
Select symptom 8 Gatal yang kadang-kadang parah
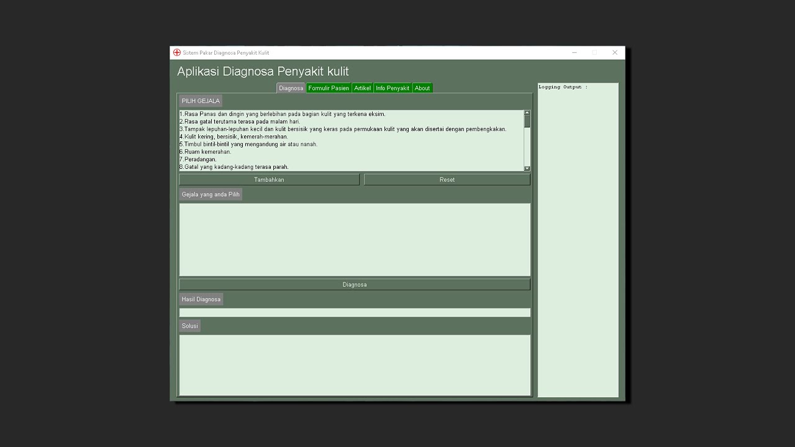[x=352, y=167]
